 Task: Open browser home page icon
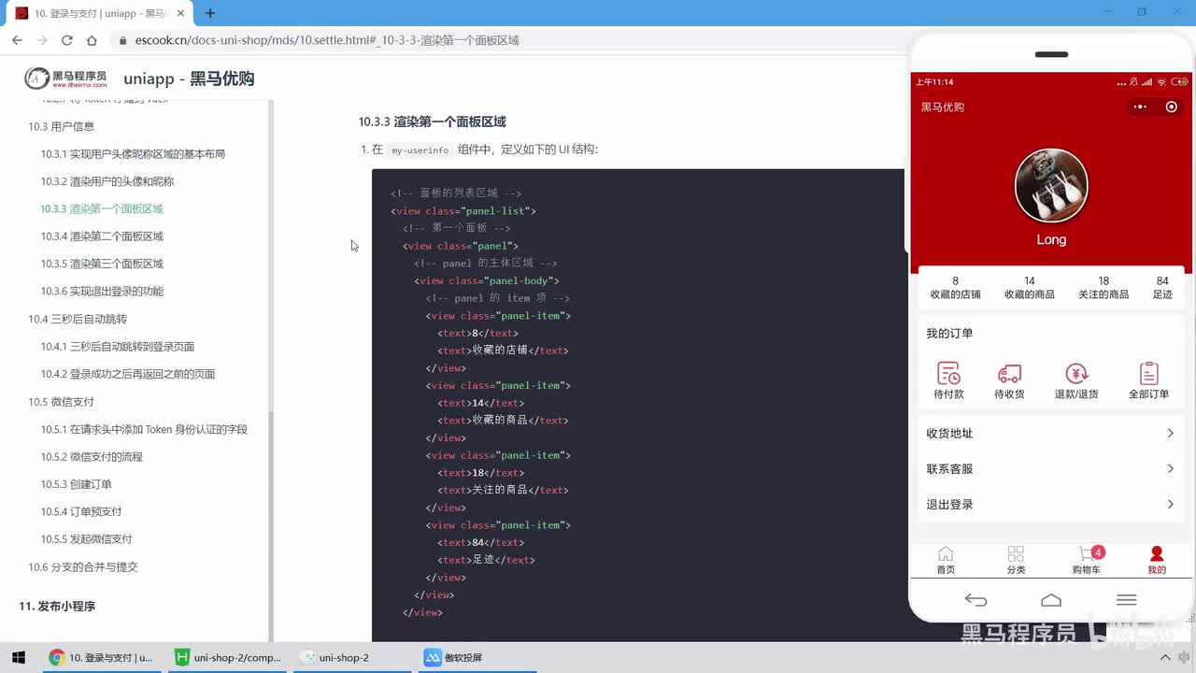(x=92, y=40)
